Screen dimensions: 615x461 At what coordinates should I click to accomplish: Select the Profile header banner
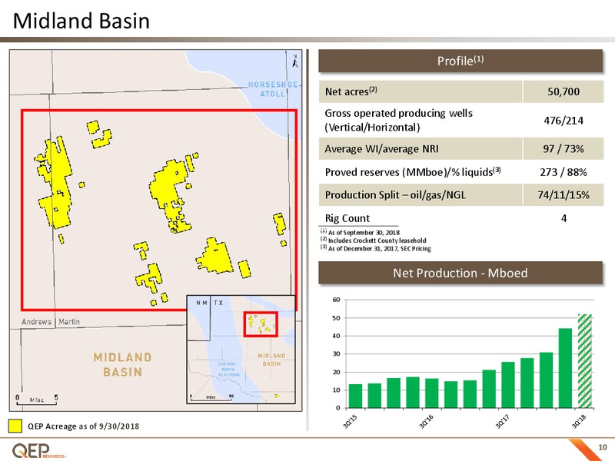point(460,61)
